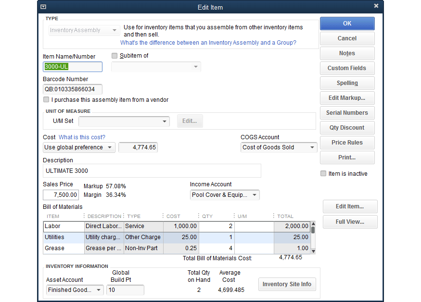
Task: Close the Edit Item dialog
Action: click(x=376, y=6)
